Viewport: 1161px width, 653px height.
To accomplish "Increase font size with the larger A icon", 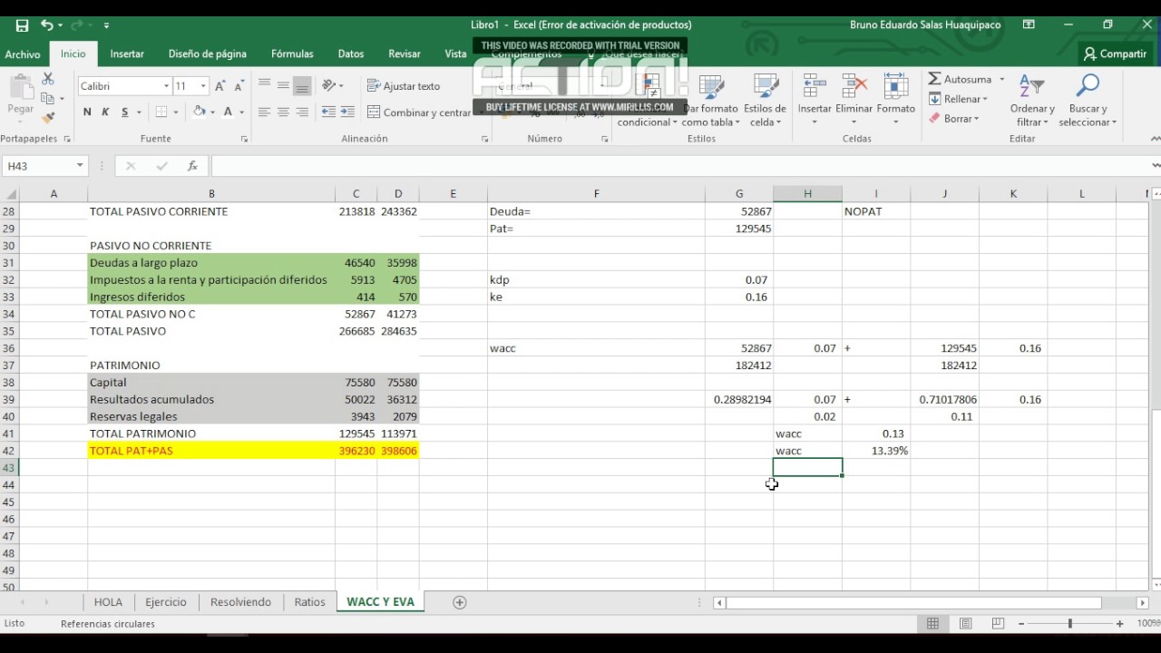I will [220, 86].
